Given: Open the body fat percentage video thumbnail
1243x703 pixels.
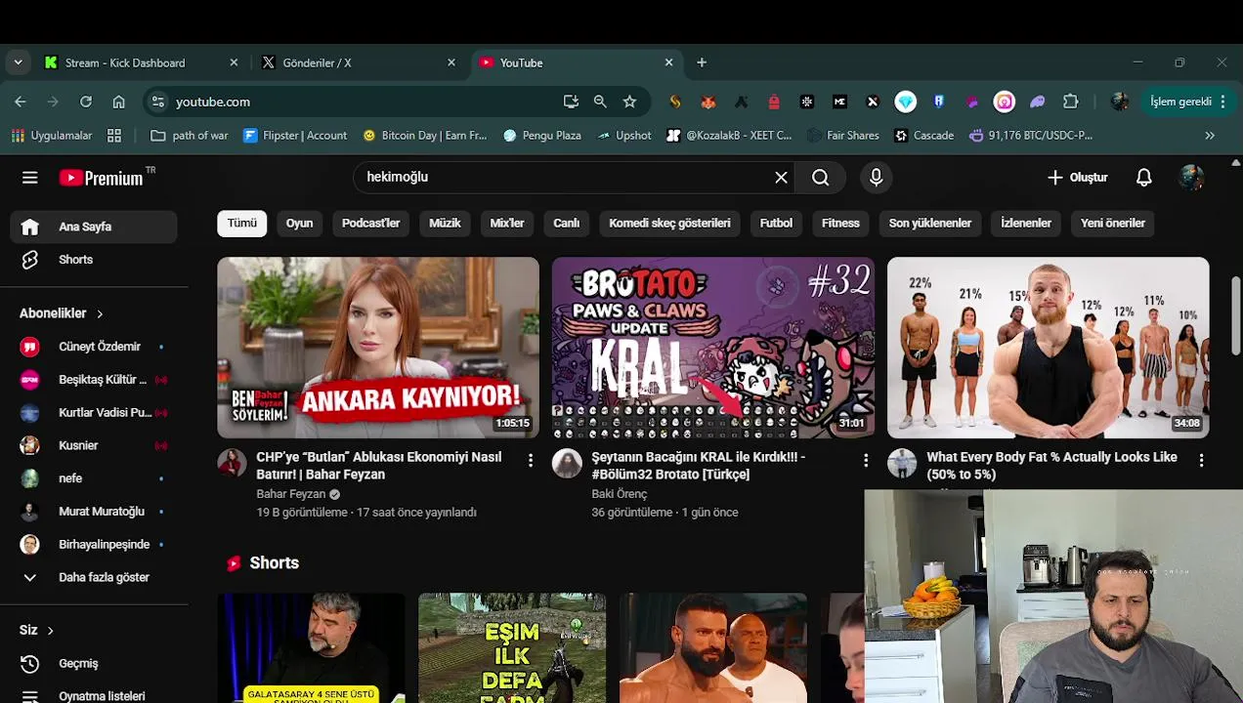Looking at the screenshot, I should (1048, 348).
